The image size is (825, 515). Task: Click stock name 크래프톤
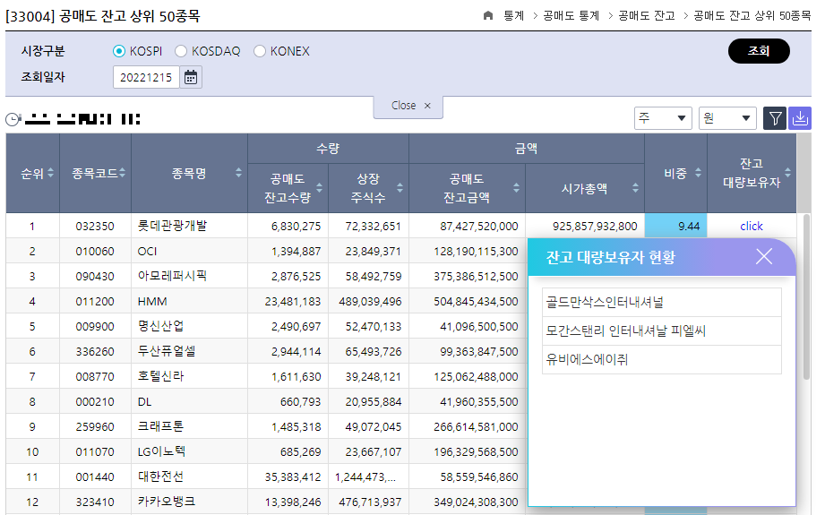pyautogui.click(x=160, y=426)
